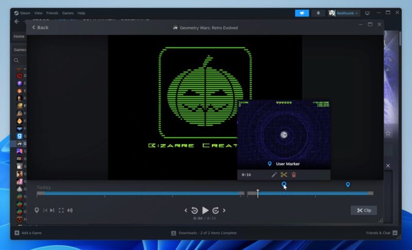
Task: Go Back from the recording view
Action: (x=40, y=28)
